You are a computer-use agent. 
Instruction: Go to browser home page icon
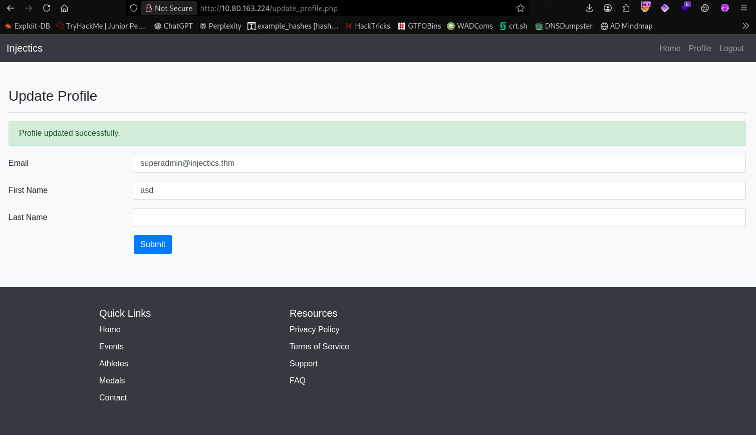64,8
